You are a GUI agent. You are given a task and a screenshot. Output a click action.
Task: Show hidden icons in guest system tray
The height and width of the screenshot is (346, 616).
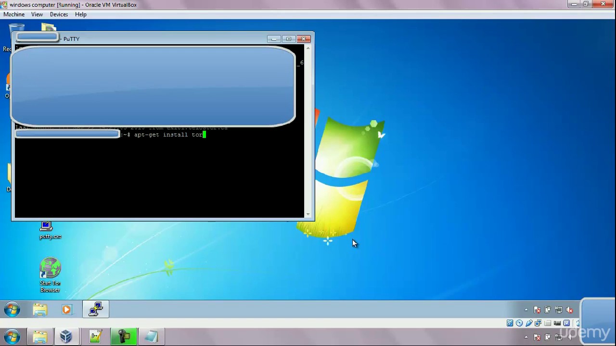[526, 310]
